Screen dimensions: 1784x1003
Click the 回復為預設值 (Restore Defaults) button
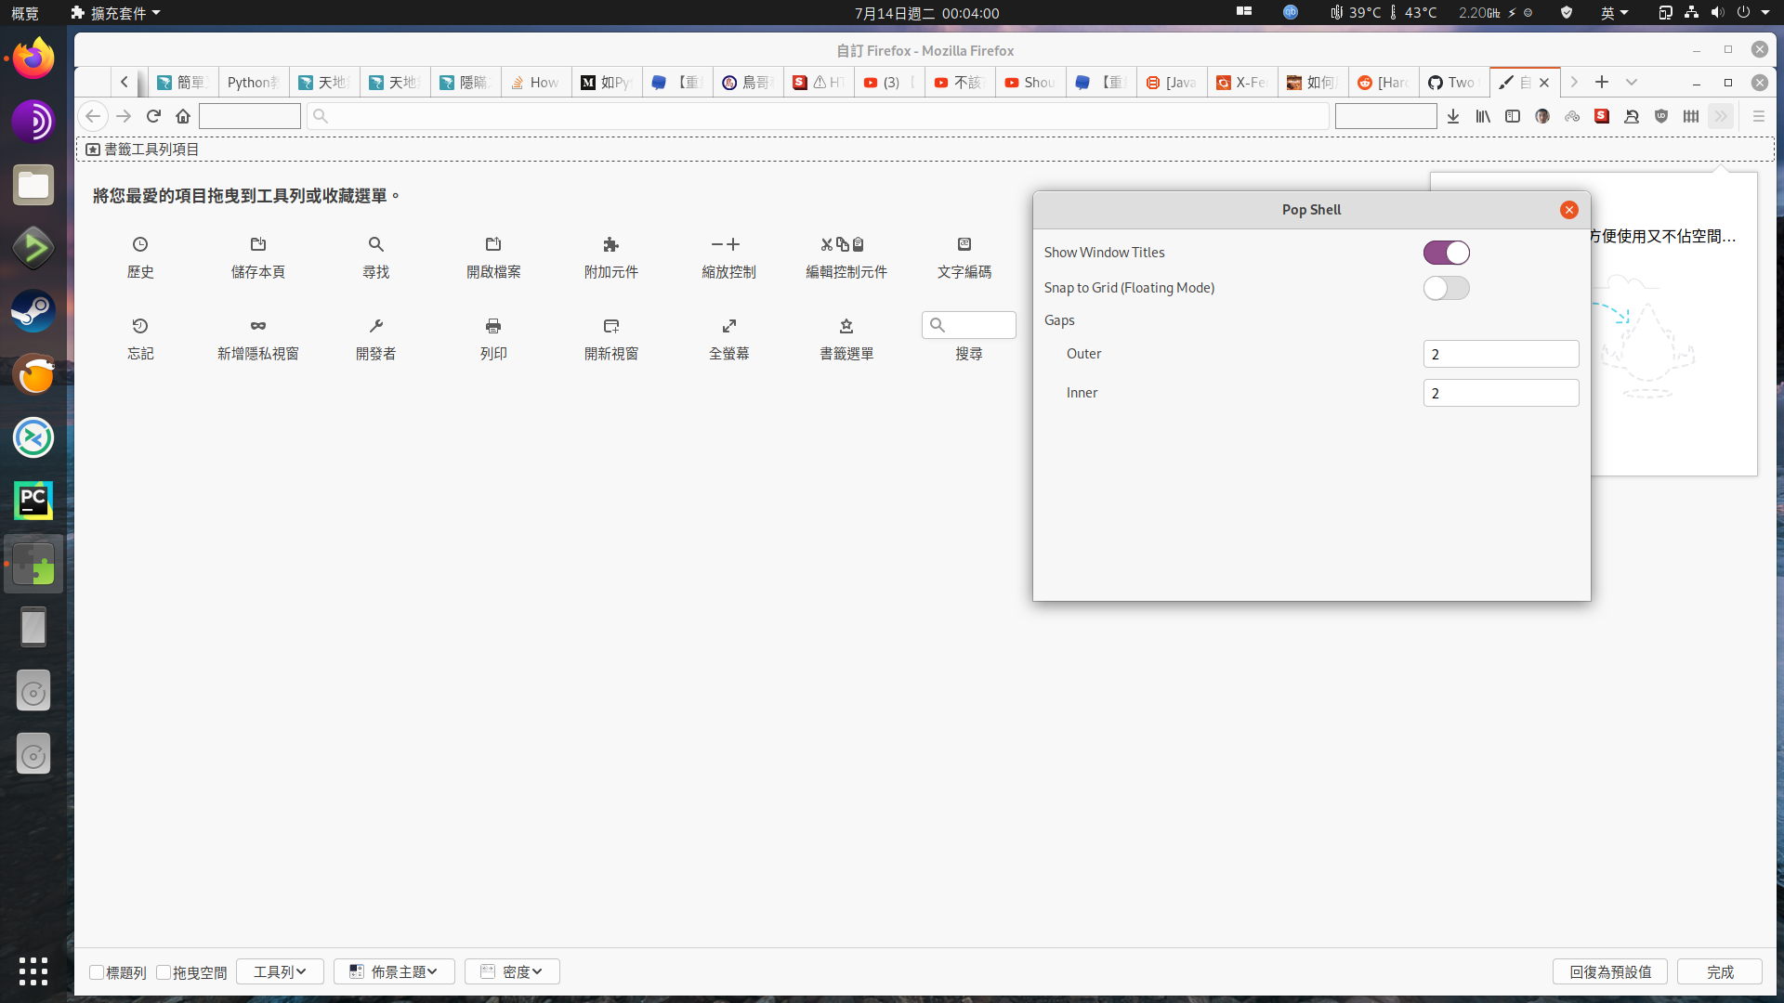tap(1610, 971)
